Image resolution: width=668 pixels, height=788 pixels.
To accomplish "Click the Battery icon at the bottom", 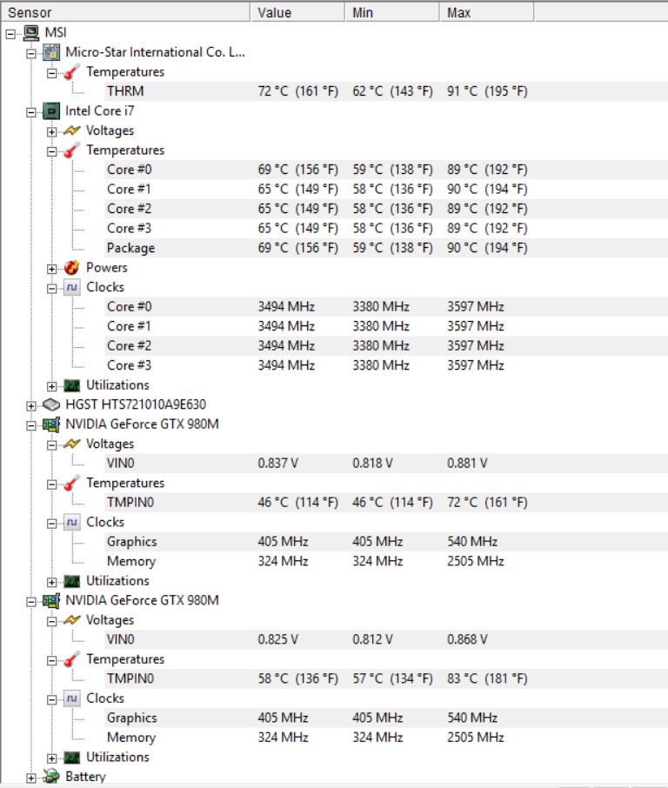I will [x=51, y=777].
